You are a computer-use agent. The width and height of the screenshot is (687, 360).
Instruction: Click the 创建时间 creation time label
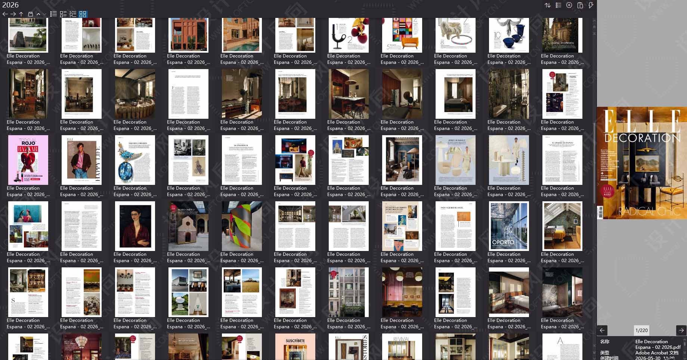click(x=610, y=358)
